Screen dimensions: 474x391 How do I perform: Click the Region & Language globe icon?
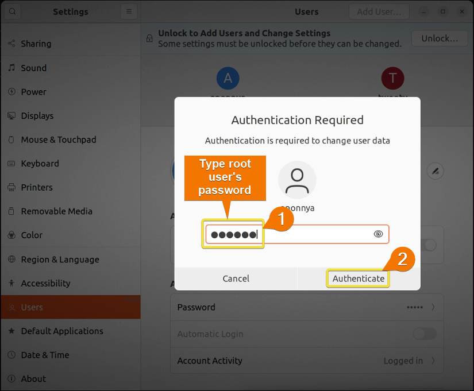[11, 260]
